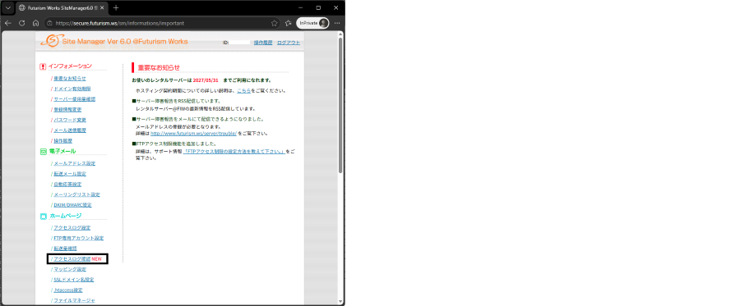This screenshot has height=306, width=740.
Task: Open FTP専用アカウント設定 in sidebar
Action: pyautogui.click(x=78, y=238)
